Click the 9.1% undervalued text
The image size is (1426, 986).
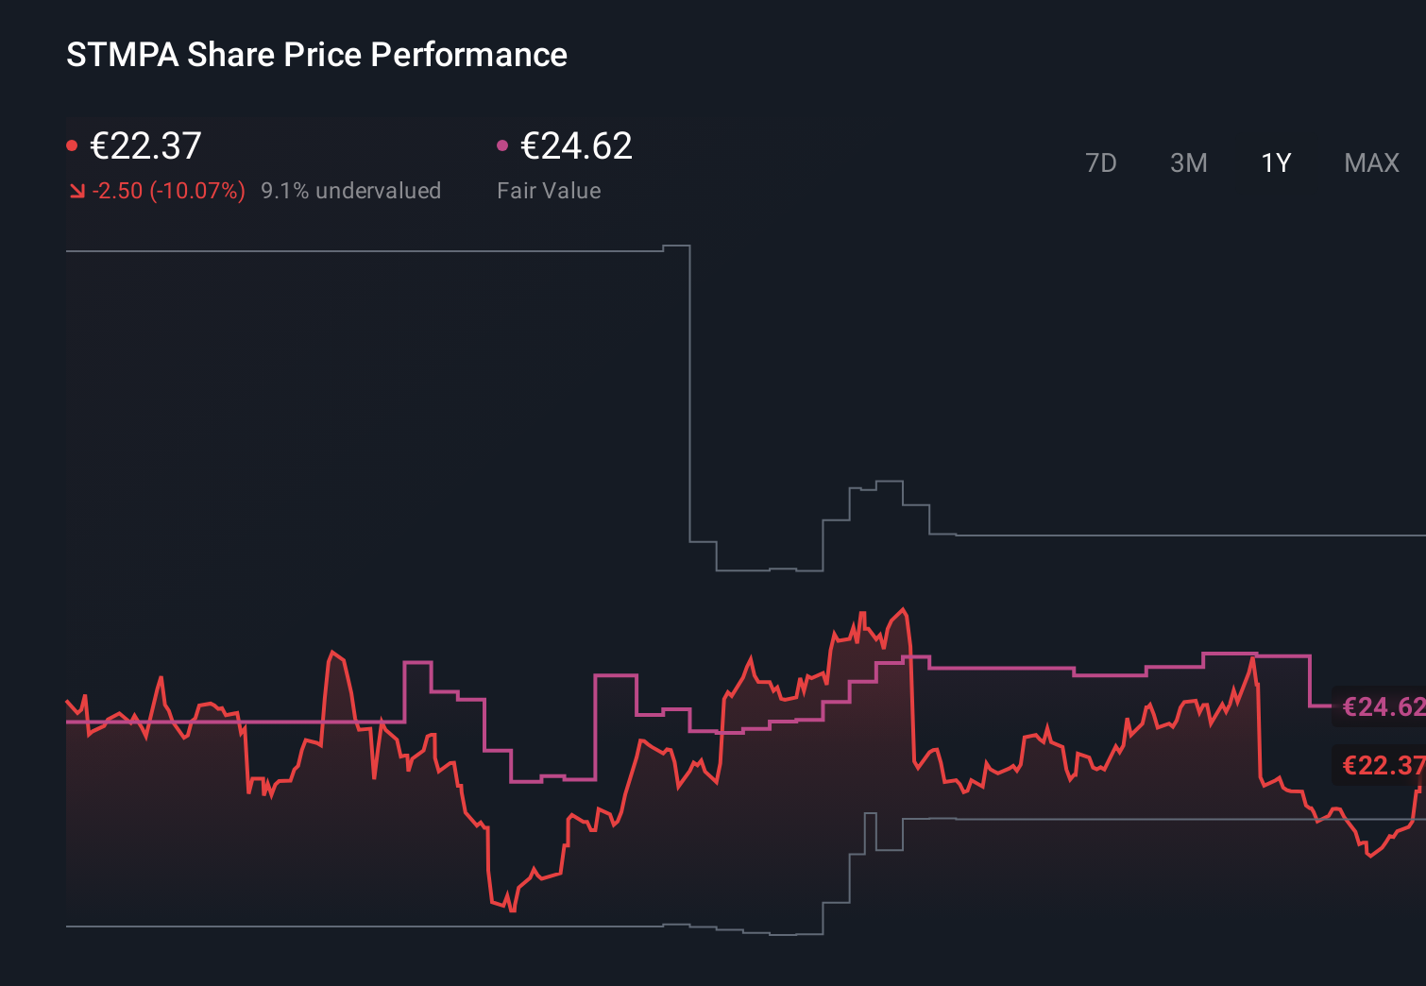pos(350,191)
